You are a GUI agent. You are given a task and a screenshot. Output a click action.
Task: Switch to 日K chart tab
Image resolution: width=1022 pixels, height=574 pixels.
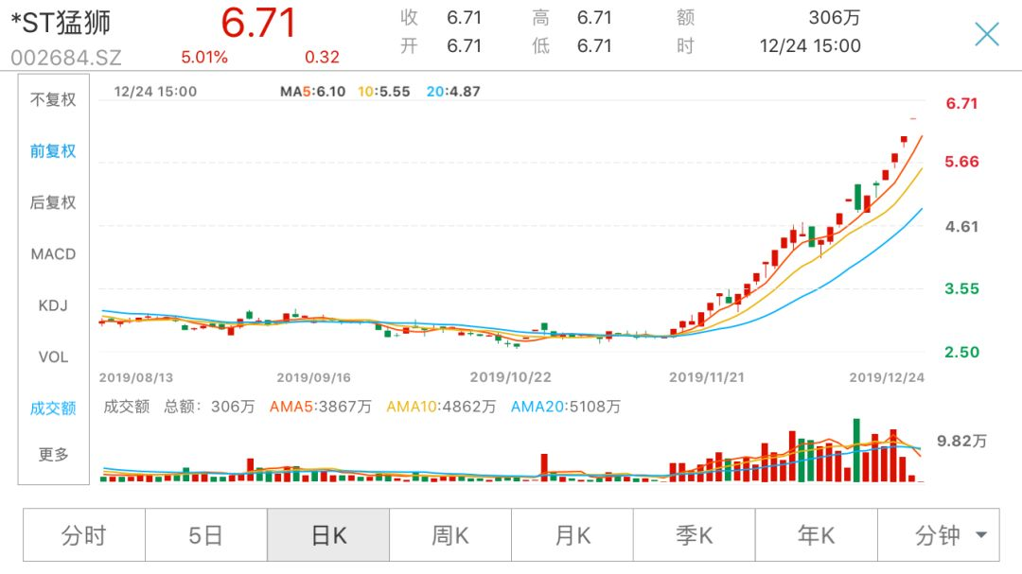328,535
